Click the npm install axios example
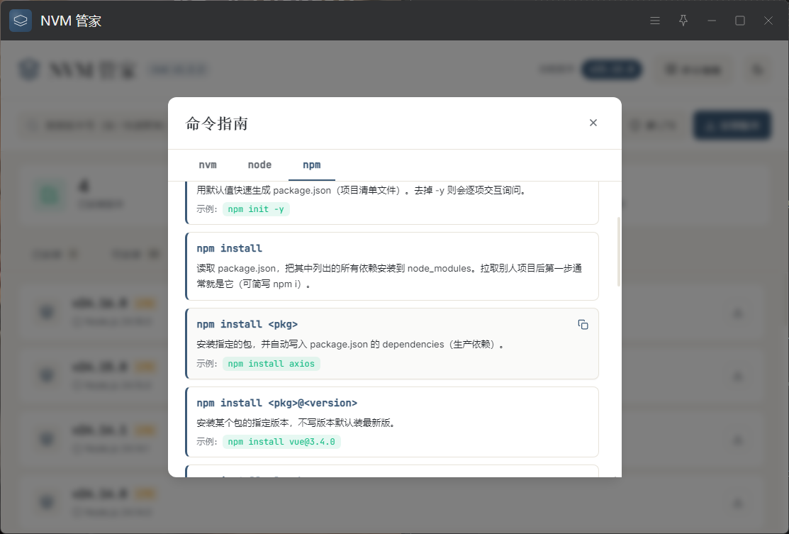 (x=272, y=363)
